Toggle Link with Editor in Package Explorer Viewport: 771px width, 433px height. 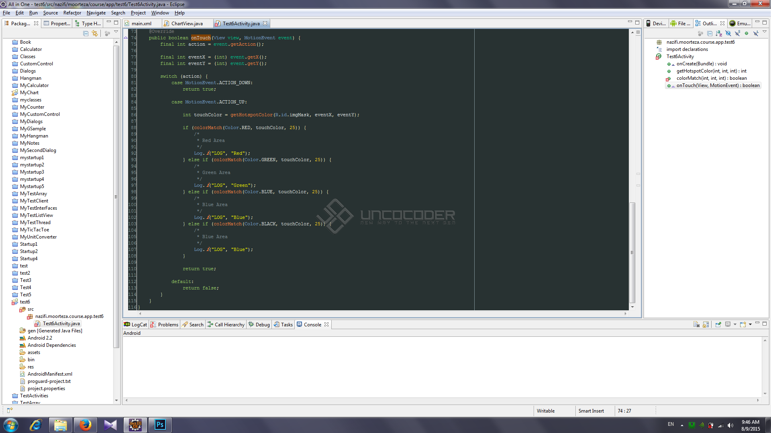(95, 33)
